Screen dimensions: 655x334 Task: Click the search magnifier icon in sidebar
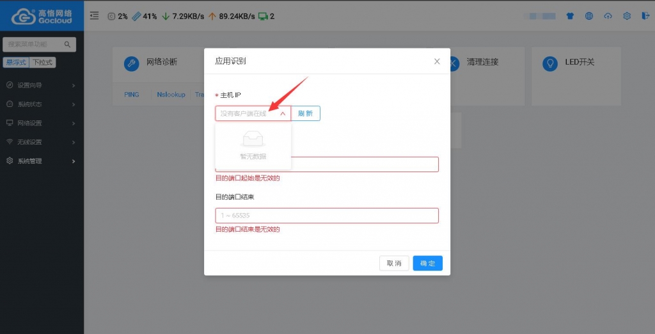click(x=67, y=44)
